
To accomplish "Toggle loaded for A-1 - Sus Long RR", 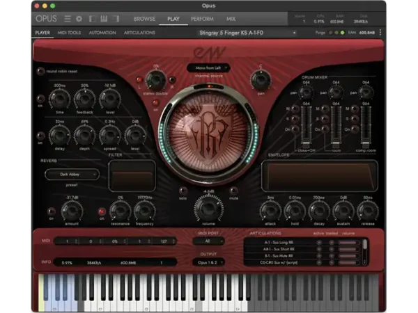I will click(x=332, y=243).
